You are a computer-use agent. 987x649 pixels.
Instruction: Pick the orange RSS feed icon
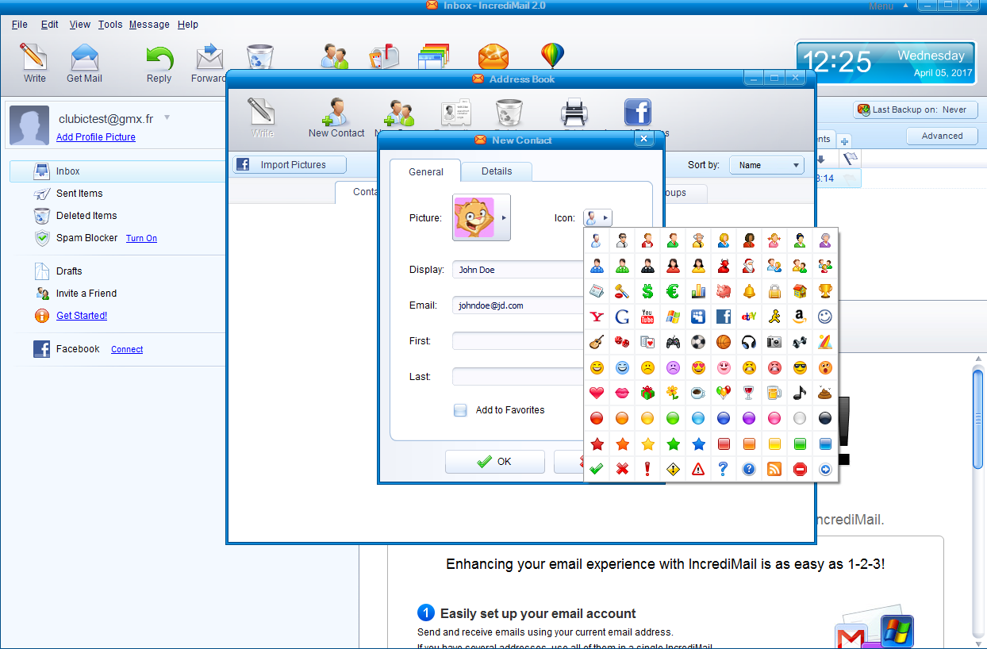774,469
